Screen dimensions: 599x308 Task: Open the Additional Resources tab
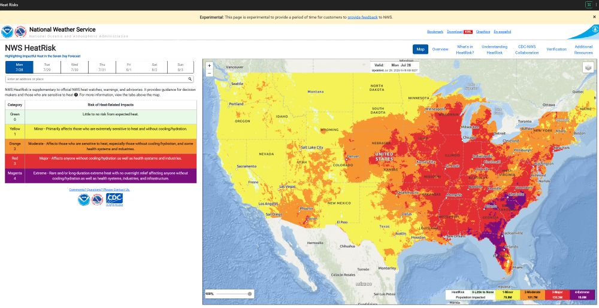(583, 50)
